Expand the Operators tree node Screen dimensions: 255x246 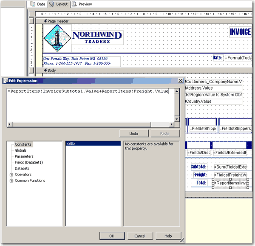tap(11, 175)
